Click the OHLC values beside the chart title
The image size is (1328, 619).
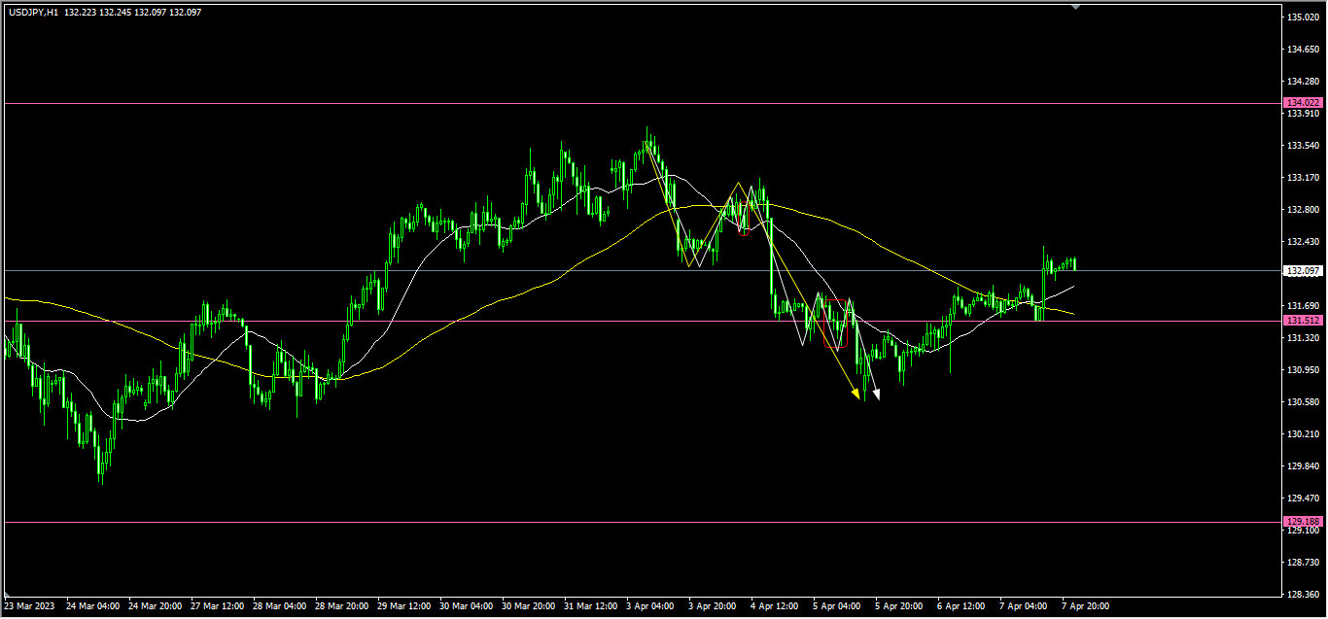[133, 13]
